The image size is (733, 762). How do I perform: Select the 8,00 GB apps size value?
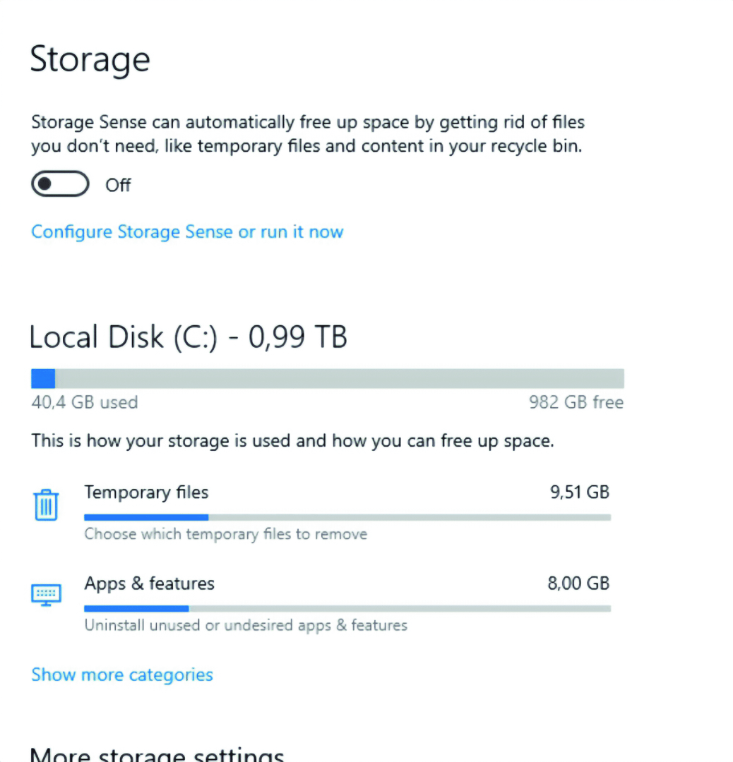578,584
